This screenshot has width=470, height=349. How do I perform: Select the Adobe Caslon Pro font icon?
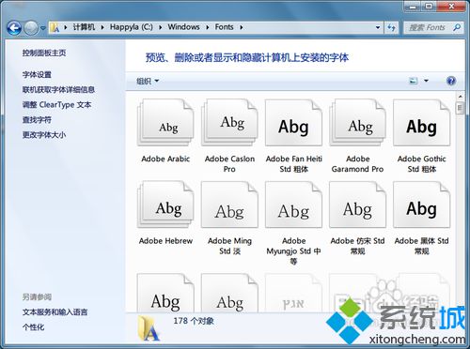point(229,123)
